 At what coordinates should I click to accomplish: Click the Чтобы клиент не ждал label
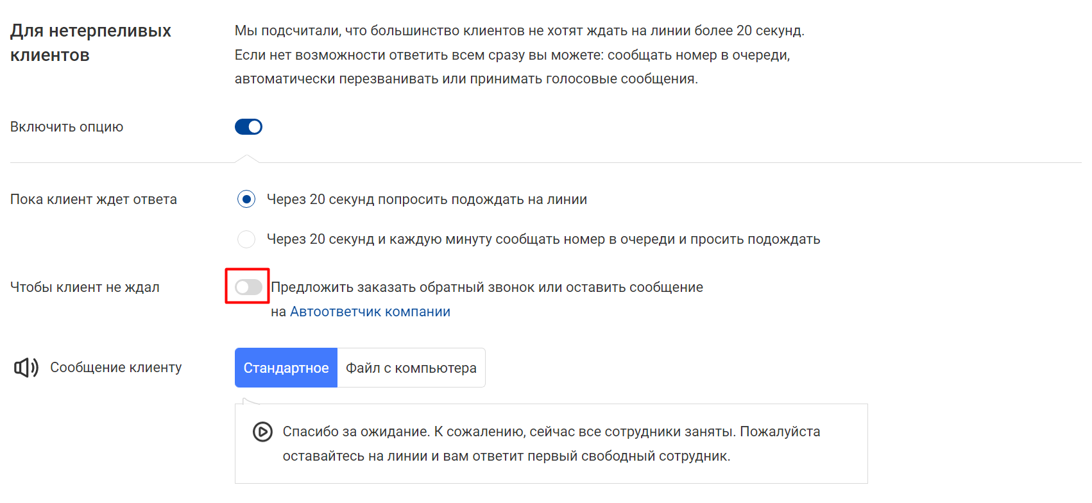click(85, 287)
